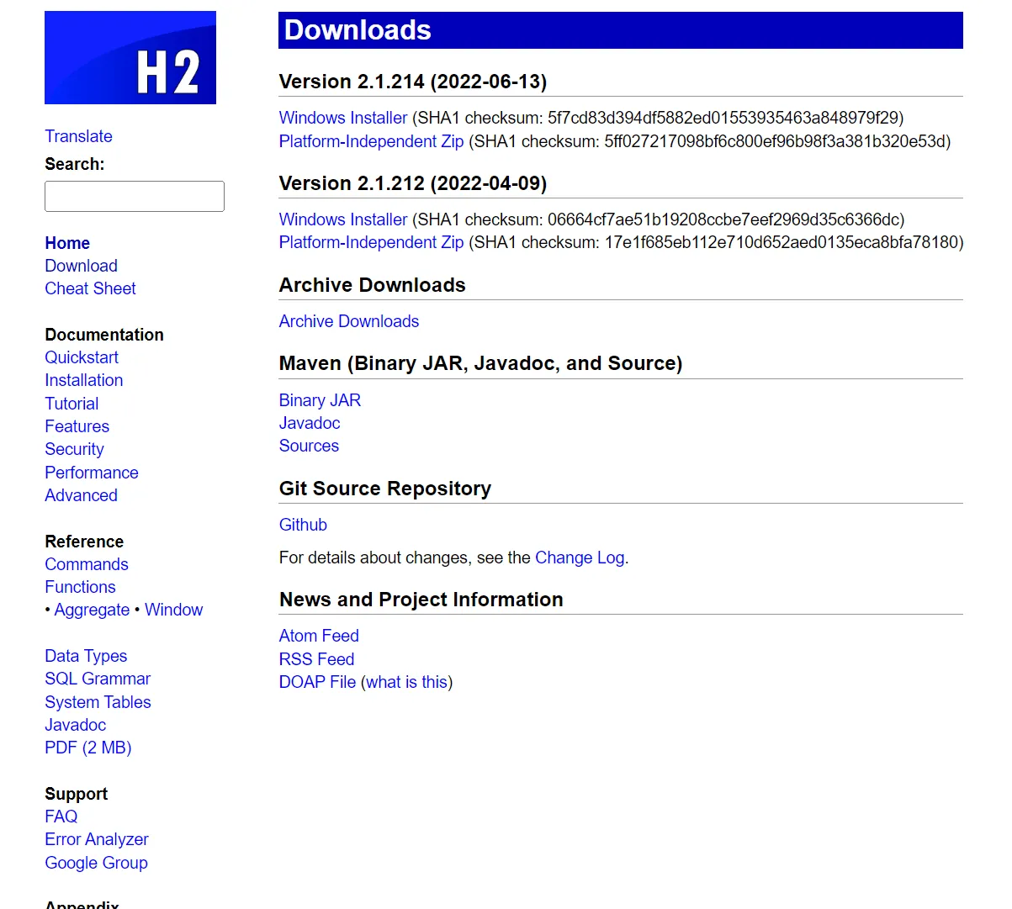Click the Reference sidebar heading
The image size is (1012, 909).
pos(84,542)
